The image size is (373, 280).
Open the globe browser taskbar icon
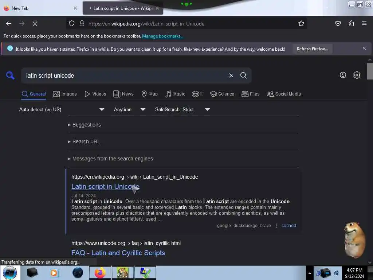point(78,273)
